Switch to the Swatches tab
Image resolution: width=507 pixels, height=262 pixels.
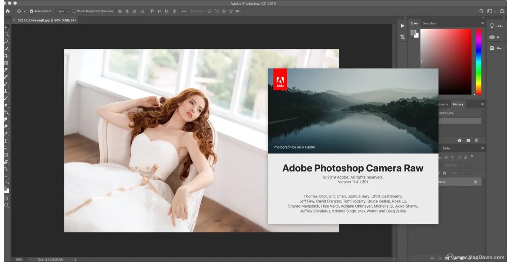coord(430,23)
